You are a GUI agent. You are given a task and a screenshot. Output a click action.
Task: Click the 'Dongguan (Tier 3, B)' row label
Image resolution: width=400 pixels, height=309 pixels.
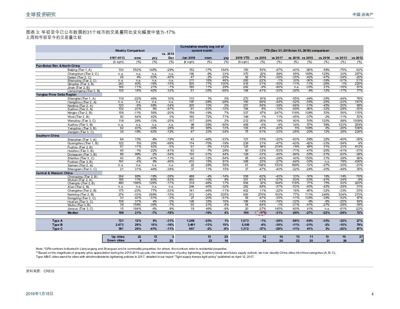tap(82, 154)
